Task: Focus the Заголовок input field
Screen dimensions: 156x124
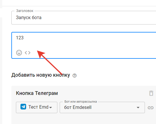Action: (84, 18)
